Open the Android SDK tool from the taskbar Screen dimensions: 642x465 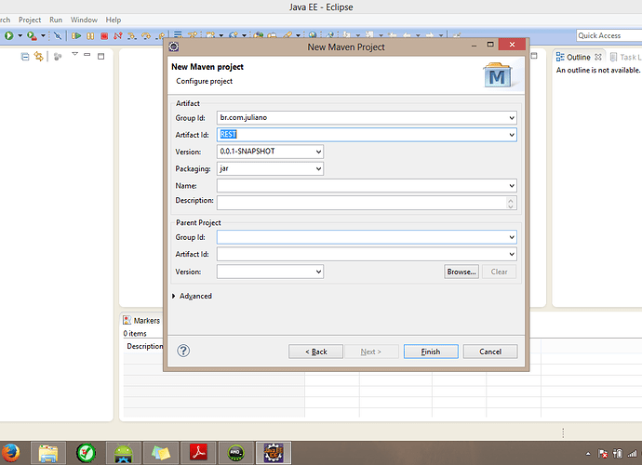pos(124,453)
